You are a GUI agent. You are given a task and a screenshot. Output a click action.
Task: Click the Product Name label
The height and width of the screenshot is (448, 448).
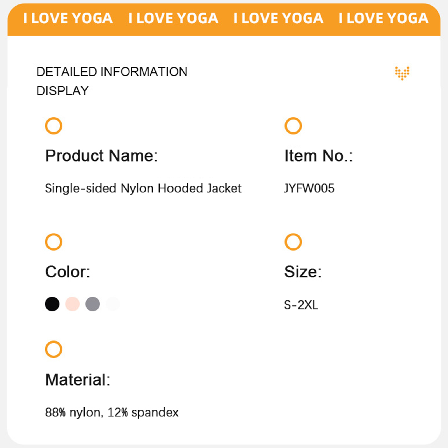101,156
